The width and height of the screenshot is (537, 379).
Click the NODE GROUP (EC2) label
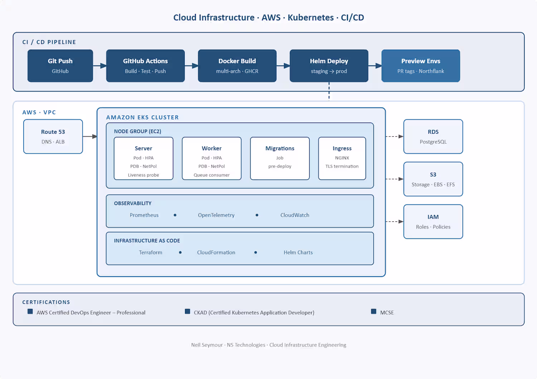[x=138, y=131]
